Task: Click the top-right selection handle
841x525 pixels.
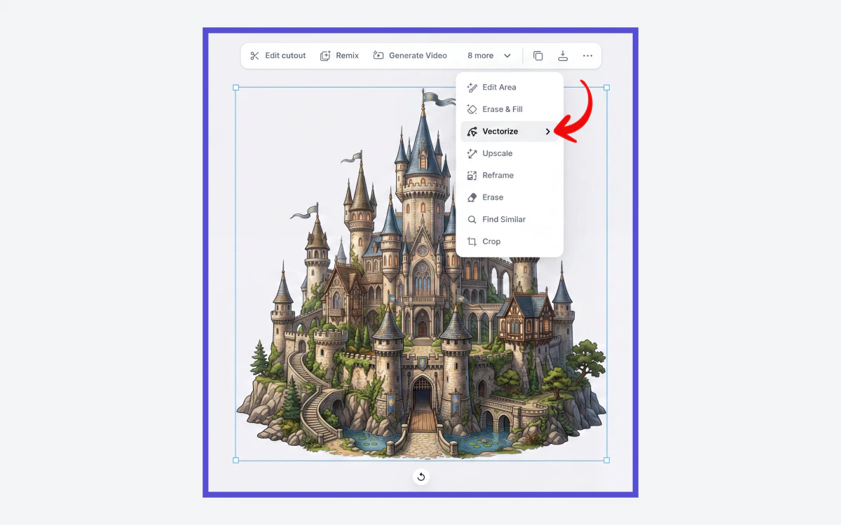Action: (606, 87)
